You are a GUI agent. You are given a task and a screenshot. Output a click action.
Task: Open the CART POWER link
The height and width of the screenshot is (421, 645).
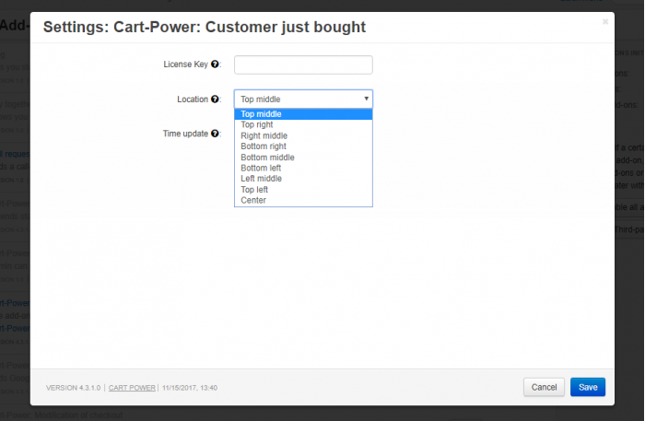tap(132, 388)
